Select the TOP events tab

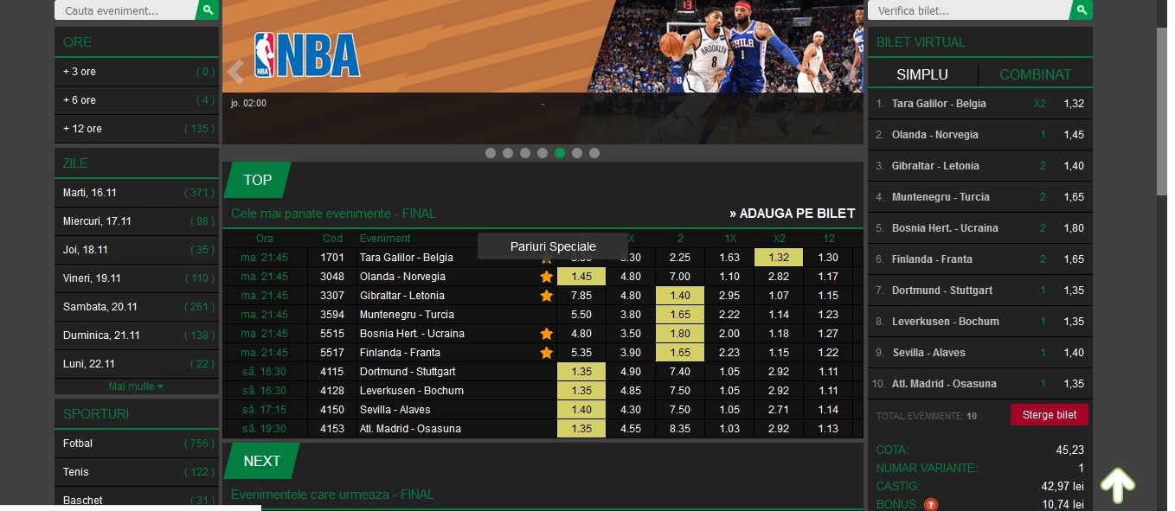pyautogui.click(x=257, y=180)
